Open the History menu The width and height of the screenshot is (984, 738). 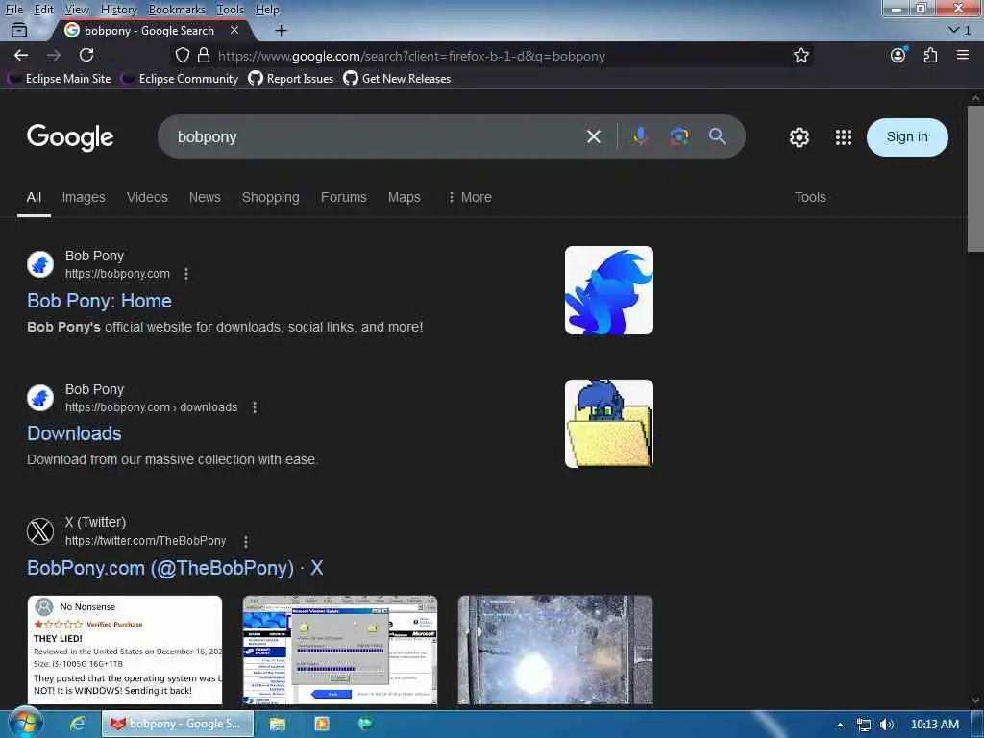pos(118,10)
